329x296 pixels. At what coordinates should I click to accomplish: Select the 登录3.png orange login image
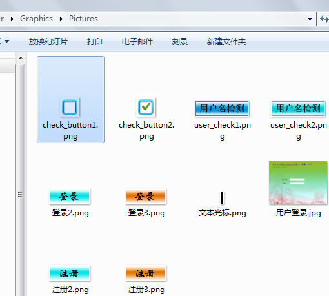[x=146, y=197]
